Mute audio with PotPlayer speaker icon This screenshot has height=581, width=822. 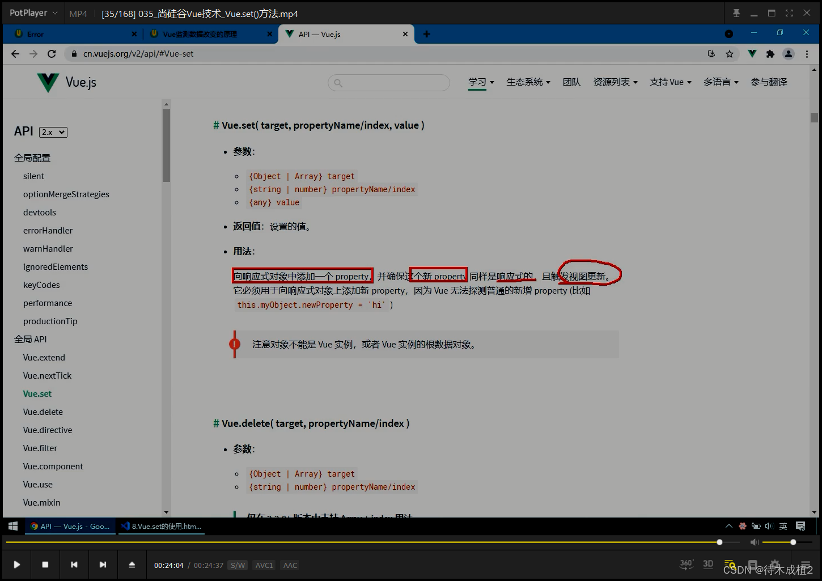(x=755, y=542)
